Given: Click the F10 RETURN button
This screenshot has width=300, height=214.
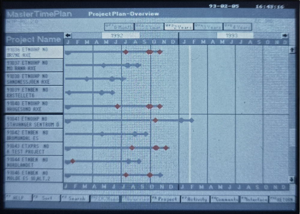Looking at the screenshot, I should click(282, 200).
